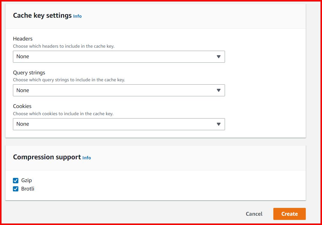
Task: Open the Cookies dropdown
Action: pyautogui.click(x=119, y=124)
